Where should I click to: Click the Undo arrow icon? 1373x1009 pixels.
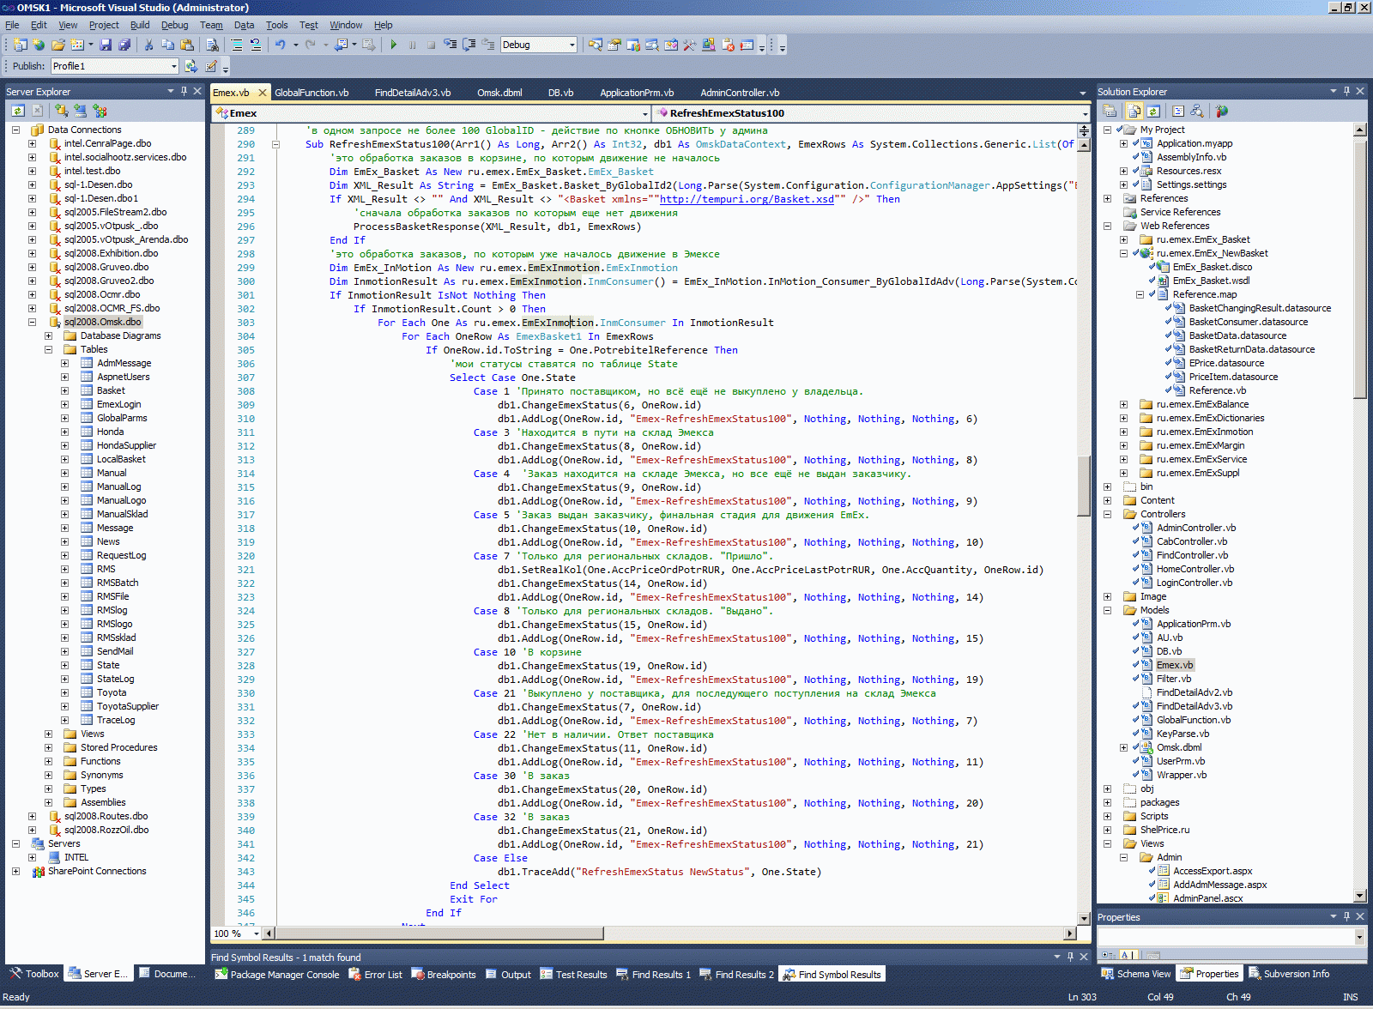pyautogui.click(x=280, y=45)
